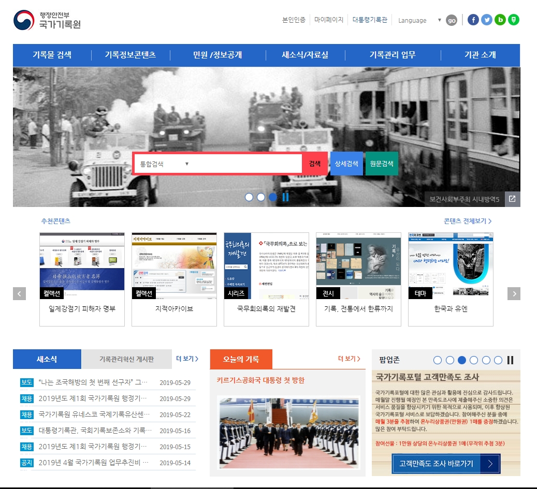537x489 pixels.
Task: Pause the main banner slideshow
Action: click(285, 197)
